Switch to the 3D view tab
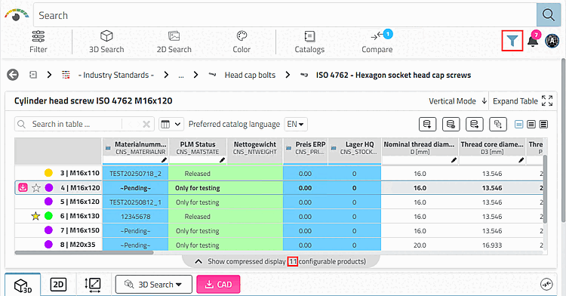 [23, 285]
